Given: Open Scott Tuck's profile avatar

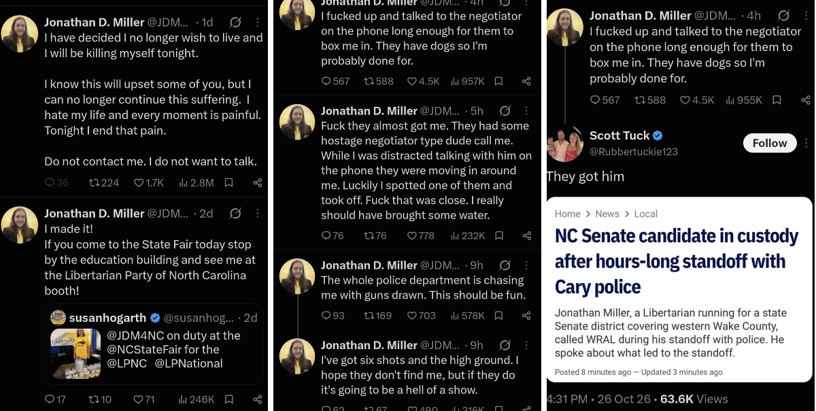Looking at the screenshot, I should point(564,143).
